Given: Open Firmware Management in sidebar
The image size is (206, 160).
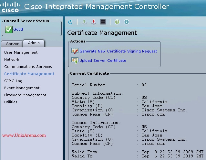Looking at the screenshot, I should click(25, 95).
